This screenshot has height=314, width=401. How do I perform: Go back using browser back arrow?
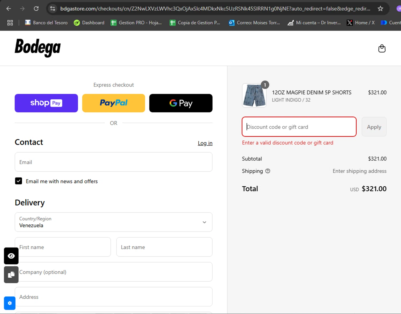tap(9, 9)
